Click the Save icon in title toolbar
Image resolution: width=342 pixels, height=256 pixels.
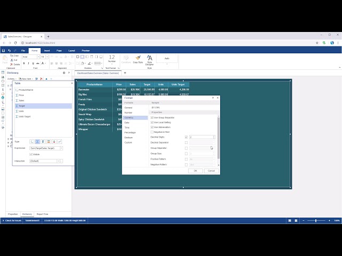tap(4, 51)
